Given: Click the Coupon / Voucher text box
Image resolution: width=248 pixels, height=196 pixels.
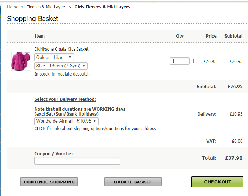Looking at the screenshot, I should [77, 161].
